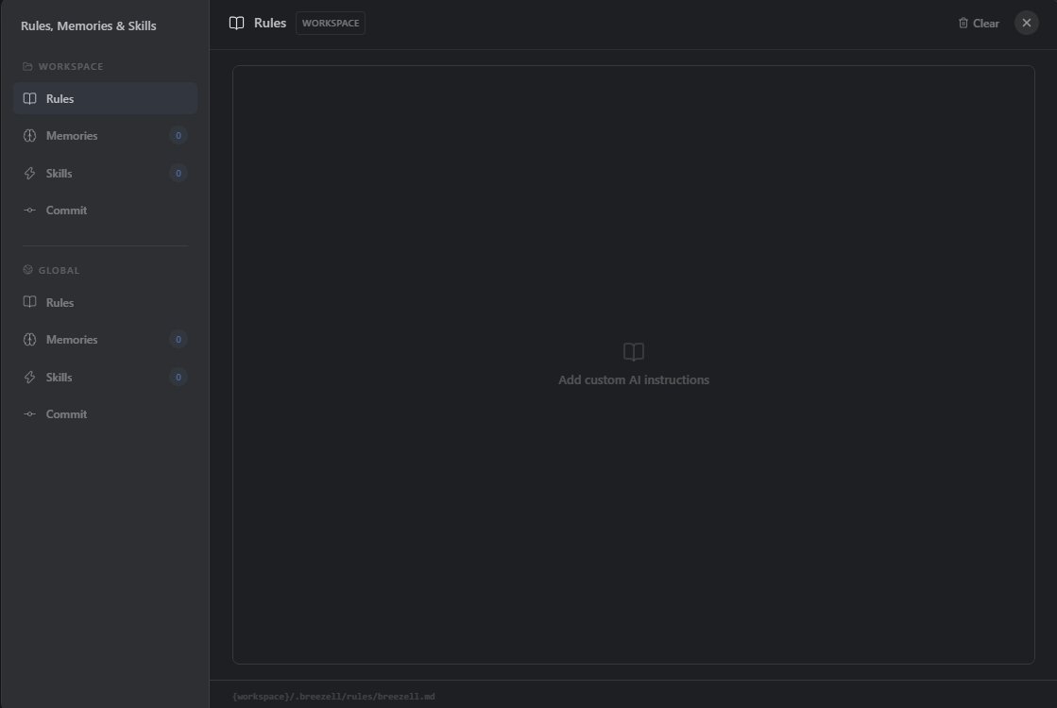This screenshot has height=708, width=1057.
Task: Click the commit icon under Workspace
Action: click(x=29, y=211)
